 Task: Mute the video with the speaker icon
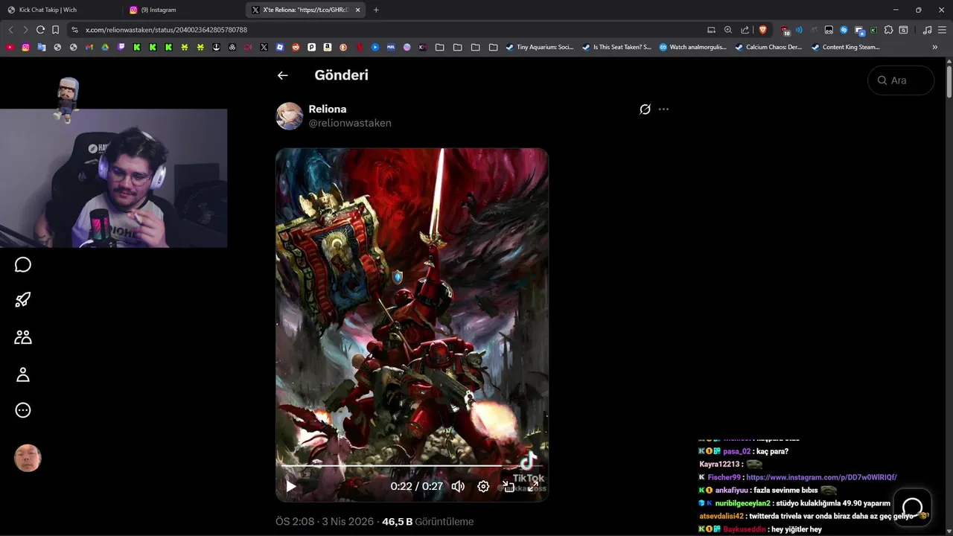point(458,486)
